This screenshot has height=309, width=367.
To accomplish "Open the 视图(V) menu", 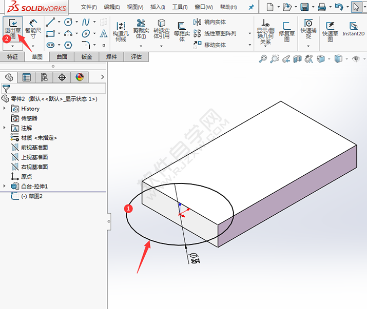I will pos(135,7).
